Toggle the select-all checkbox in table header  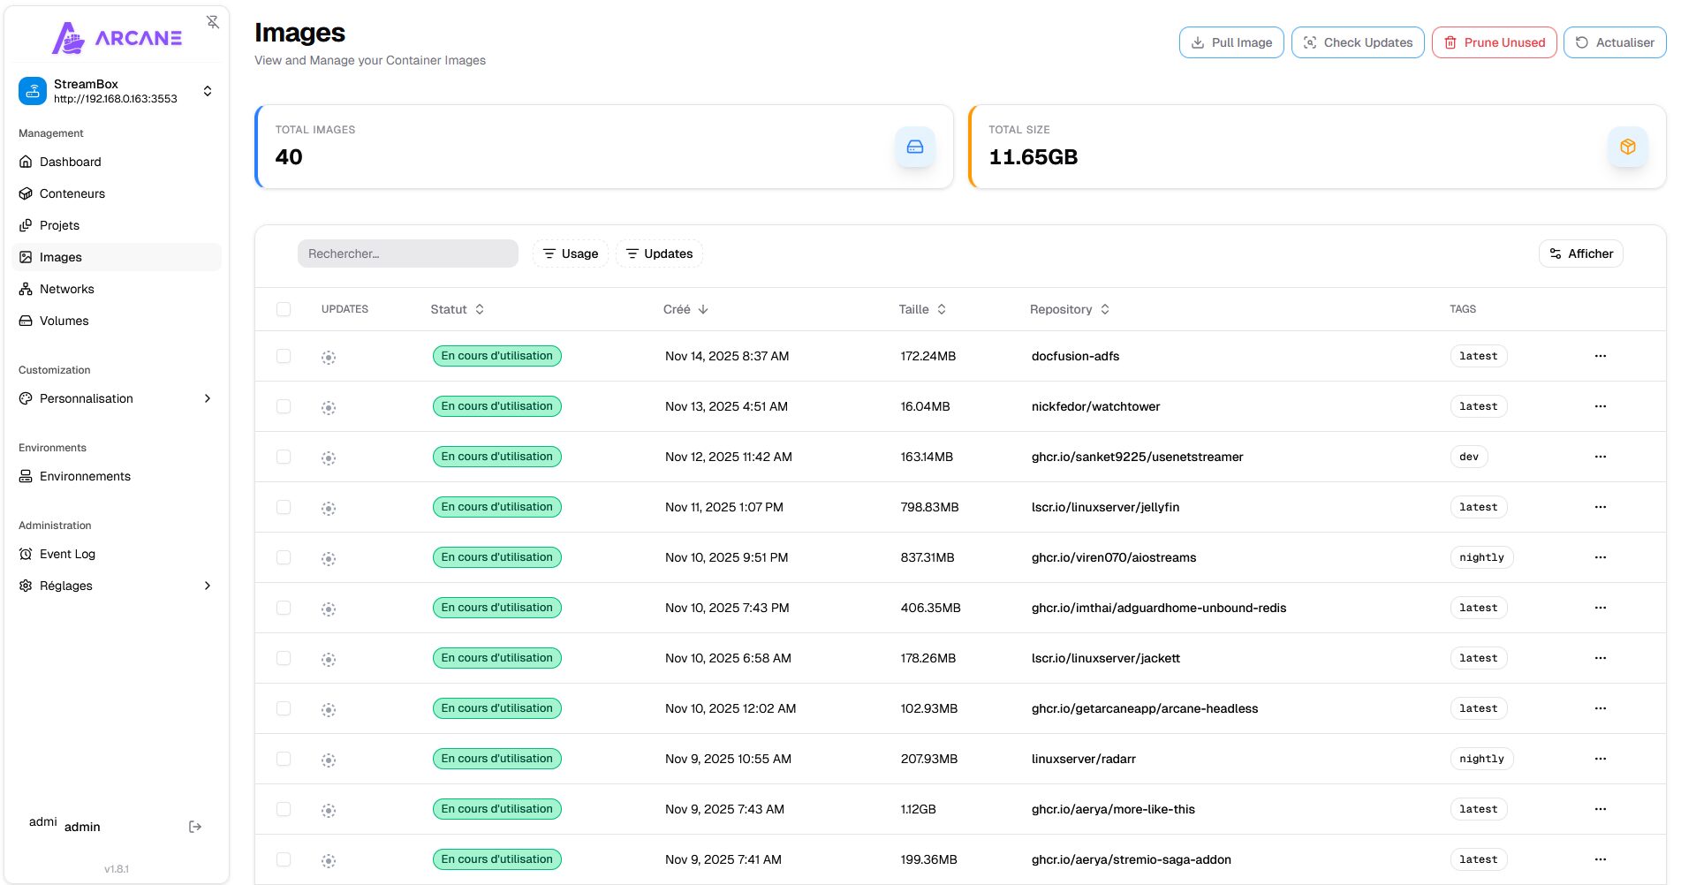coord(284,309)
